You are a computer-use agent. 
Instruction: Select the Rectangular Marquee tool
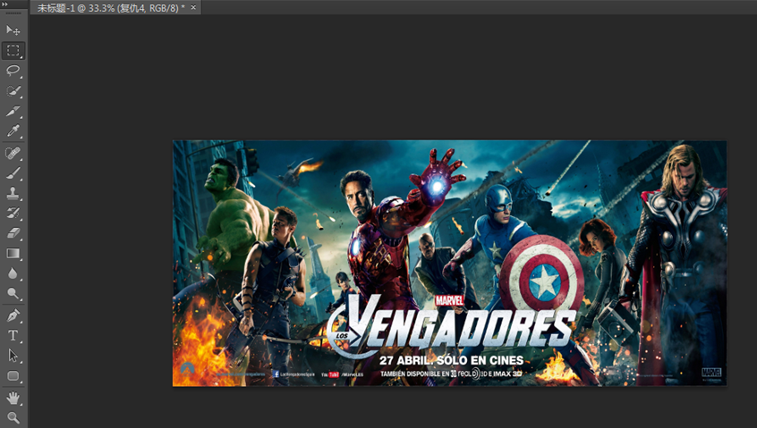tap(13, 51)
